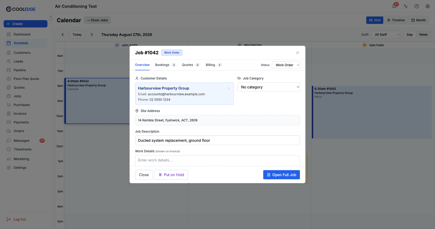Click the Create button in sidebar
Viewport: 435px width, 229px height.
pyautogui.click(x=26, y=24)
